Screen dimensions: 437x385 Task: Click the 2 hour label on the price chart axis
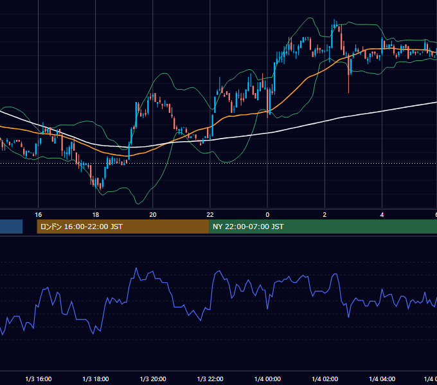tap(325, 215)
